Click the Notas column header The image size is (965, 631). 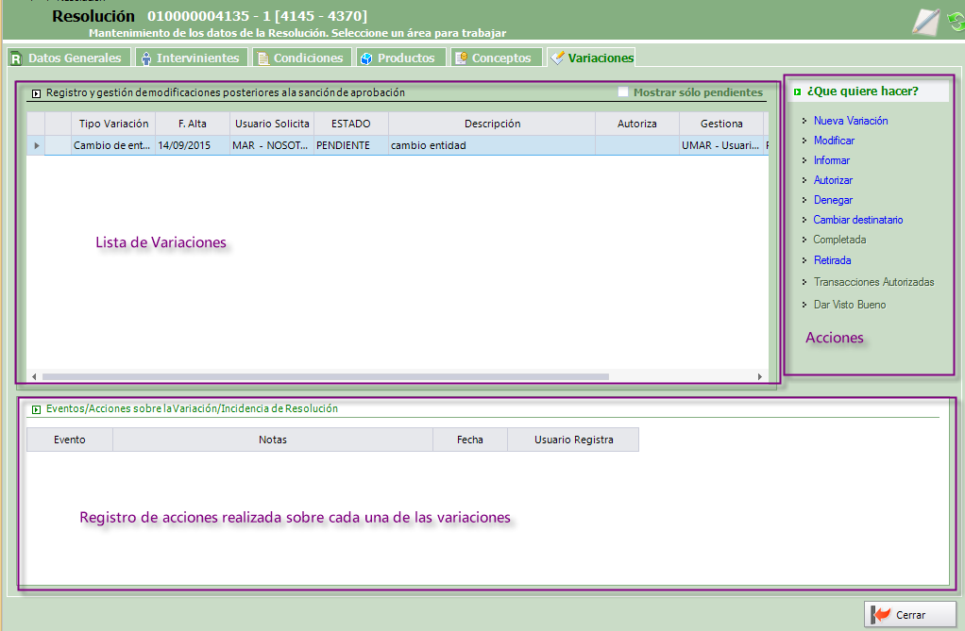click(x=273, y=440)
